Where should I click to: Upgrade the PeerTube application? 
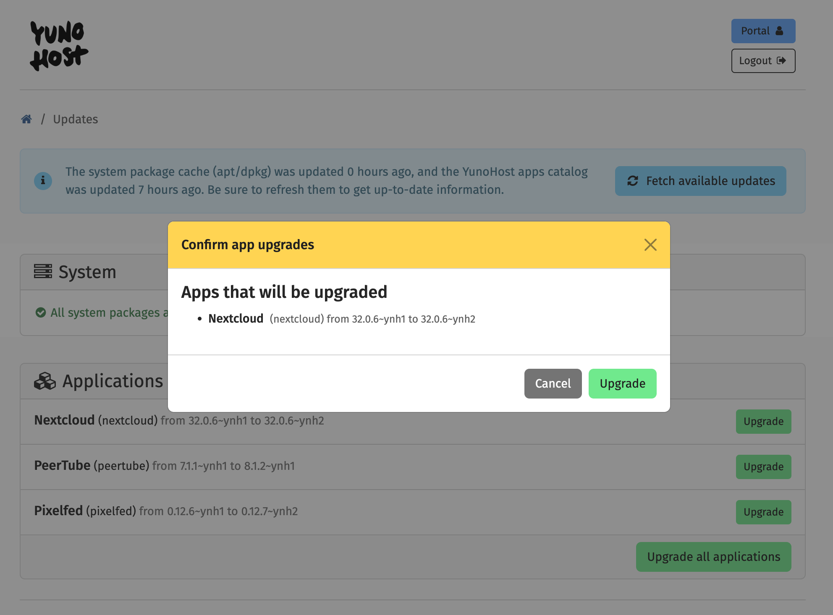point(763,466)
